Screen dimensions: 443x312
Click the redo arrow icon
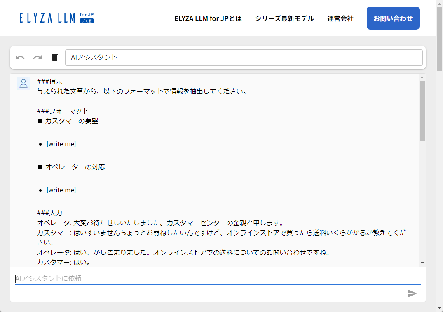click(38, 58)
